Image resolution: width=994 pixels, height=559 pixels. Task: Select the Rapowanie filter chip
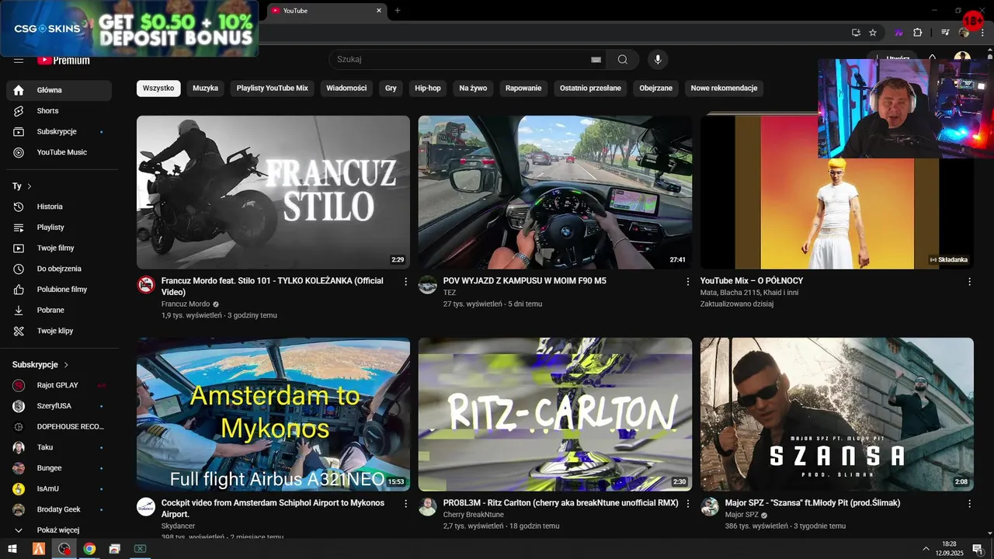point(523,89)
